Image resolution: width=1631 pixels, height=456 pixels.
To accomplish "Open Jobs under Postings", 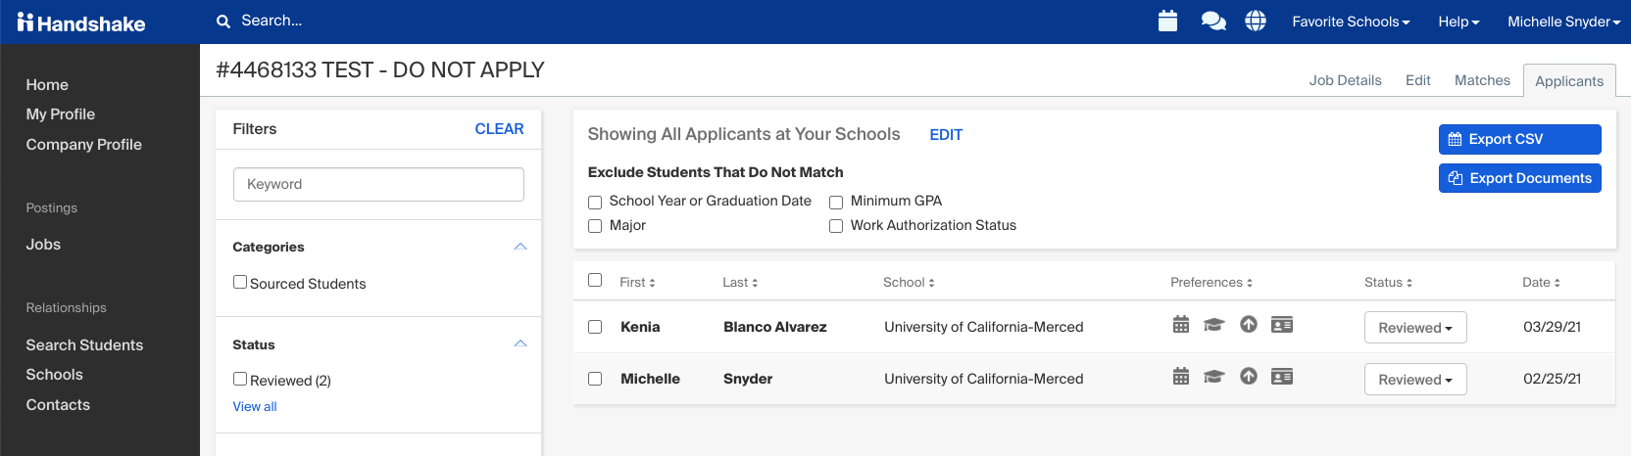I will (x=43, y=245).
